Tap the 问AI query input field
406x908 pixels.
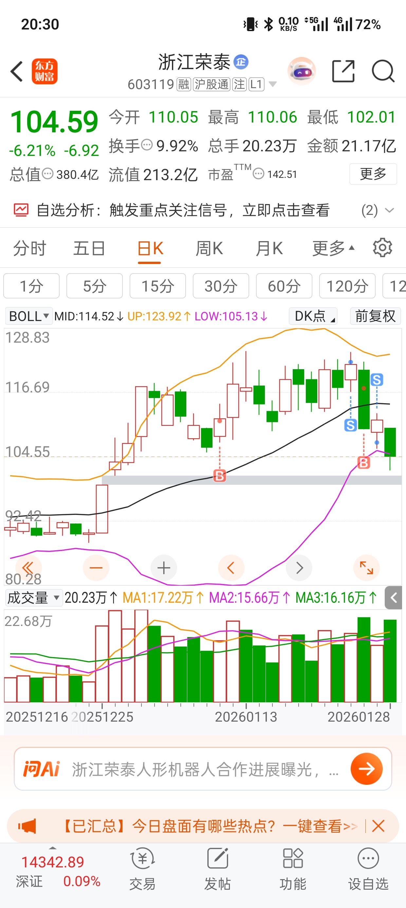click(203, 769)
